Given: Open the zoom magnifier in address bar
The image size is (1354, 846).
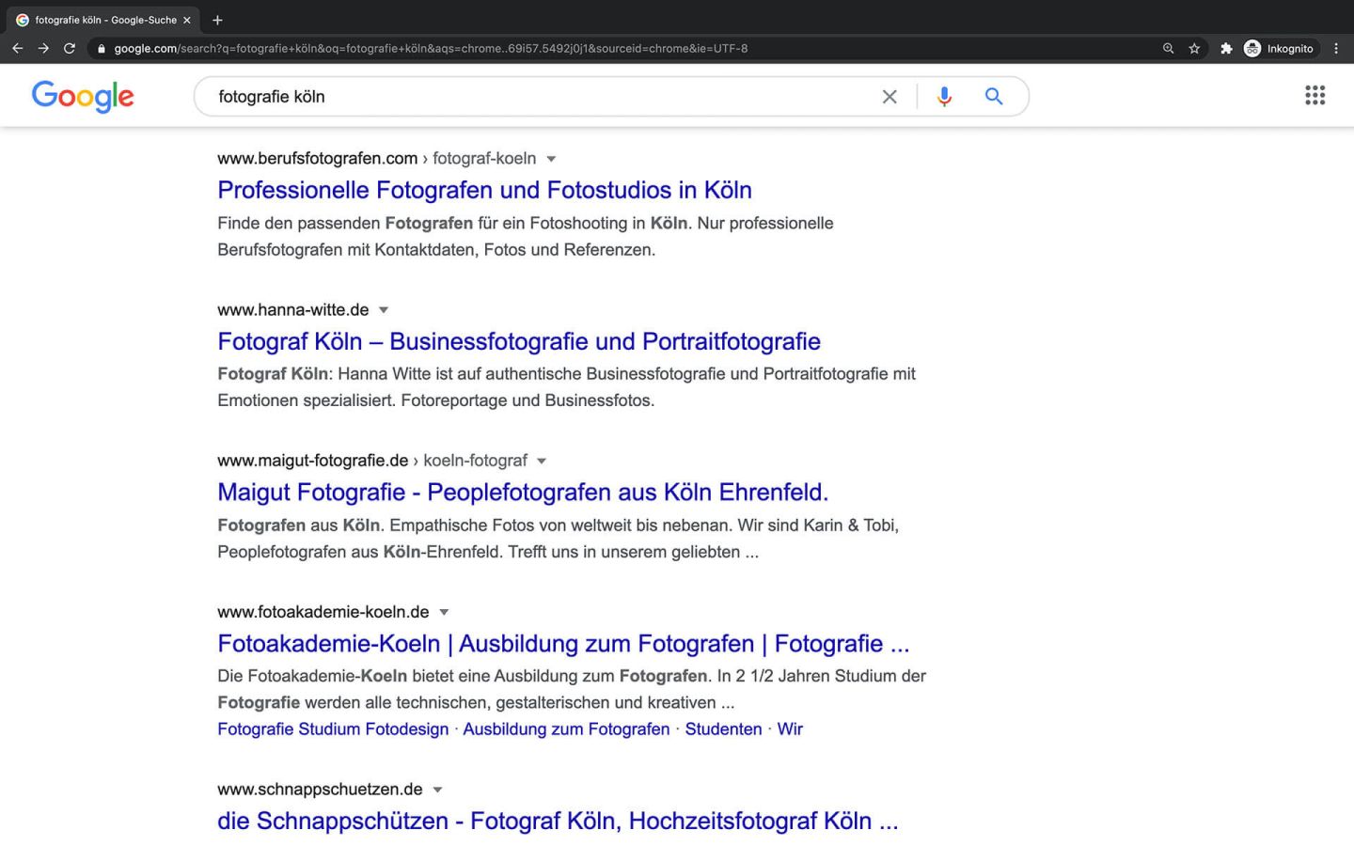Looking at the screenshot, I should (x=1168, y=48).
